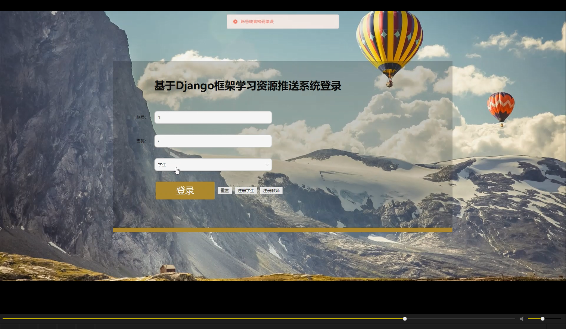Click the 密码 field label
This screenshot has width=566, height=329.
click(141, 141)
